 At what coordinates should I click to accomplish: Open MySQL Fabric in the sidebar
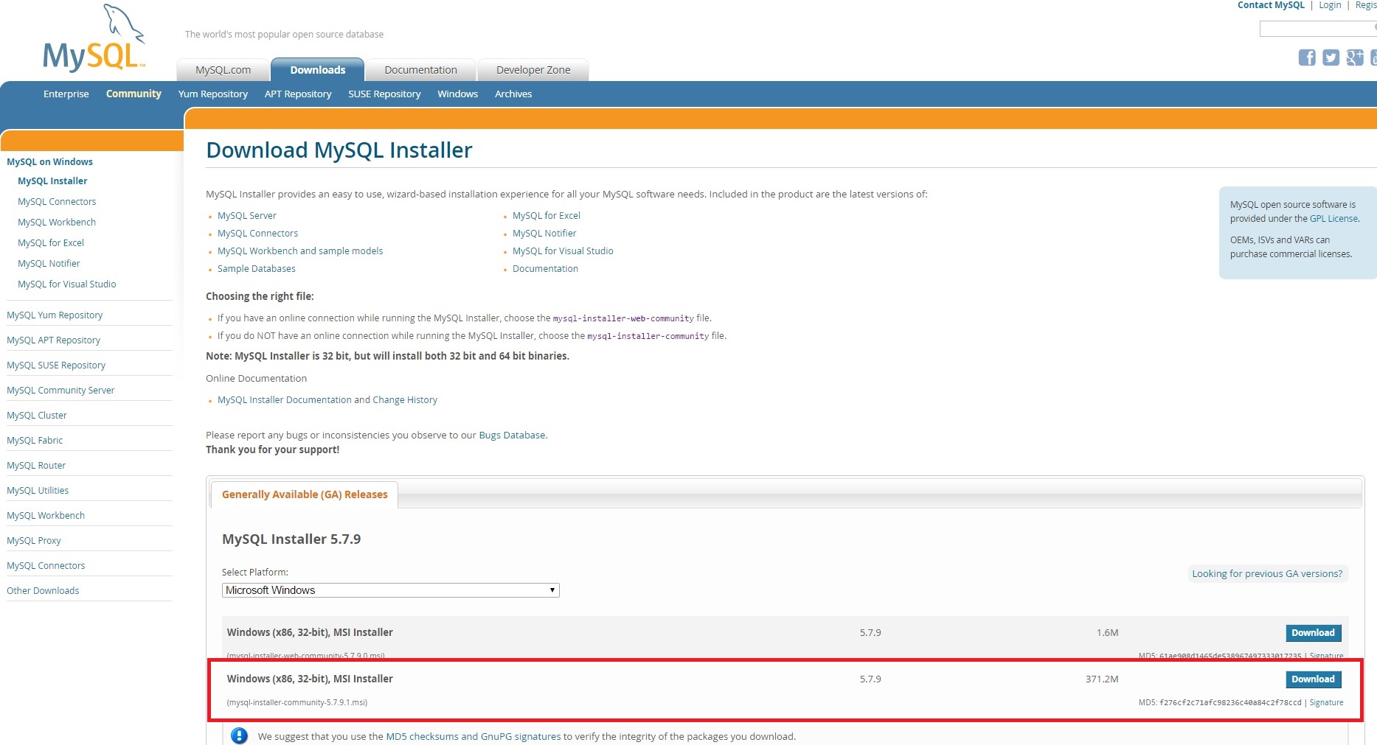(35, 441)
